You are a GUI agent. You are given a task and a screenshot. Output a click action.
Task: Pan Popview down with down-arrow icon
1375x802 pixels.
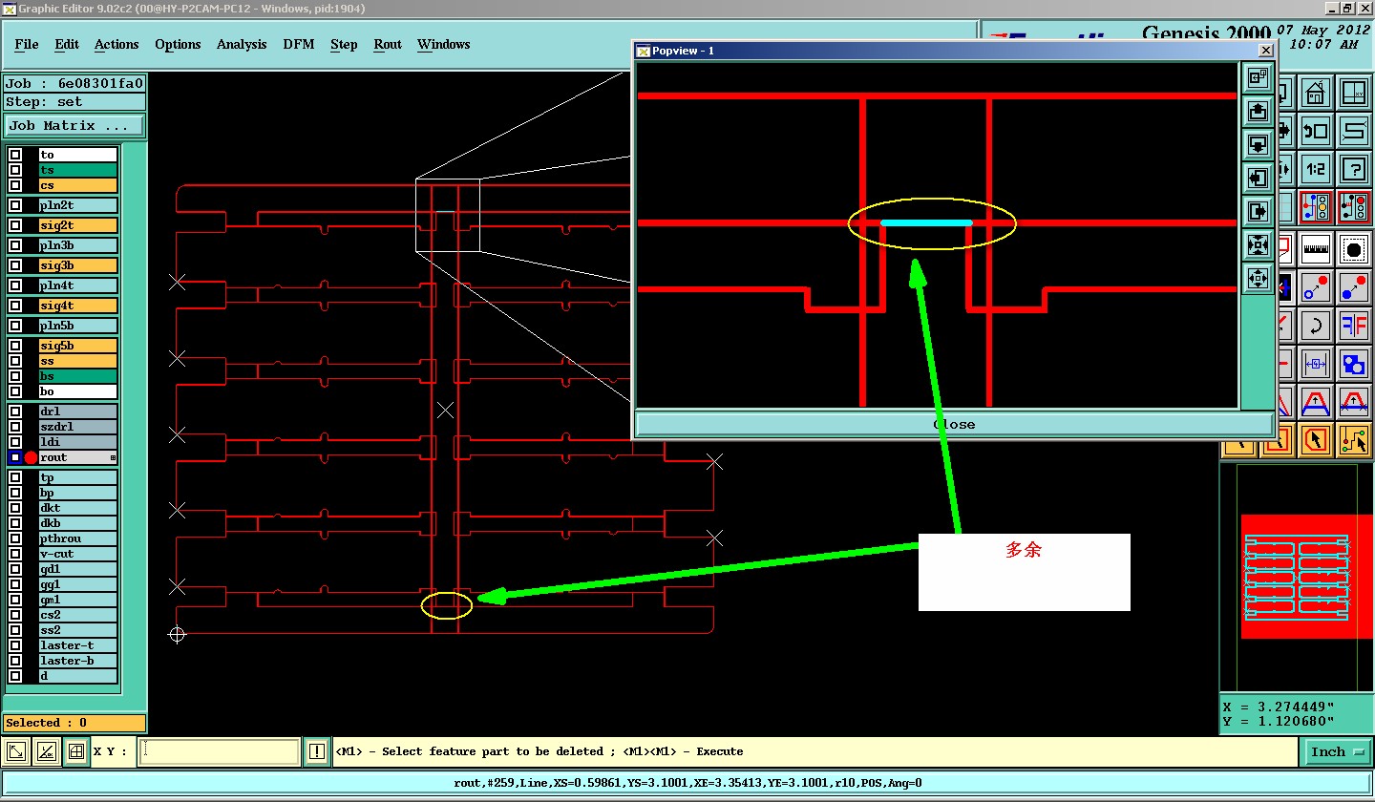point(1258,145)
